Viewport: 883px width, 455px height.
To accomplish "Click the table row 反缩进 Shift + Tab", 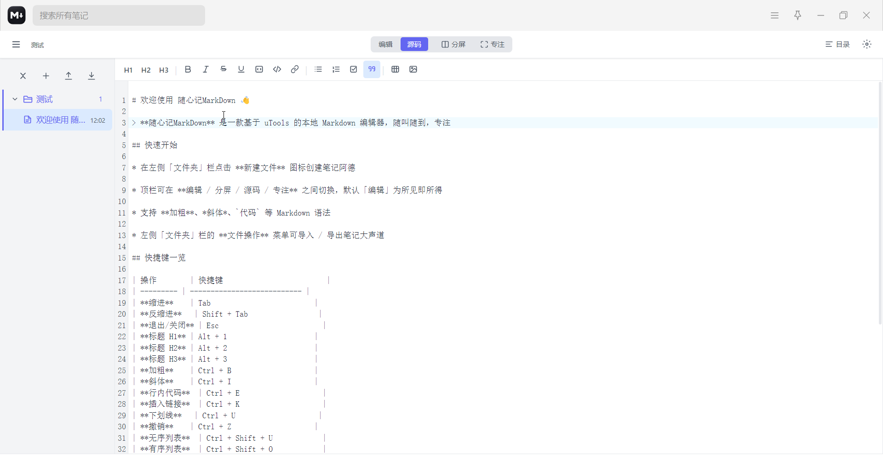I will tap(227, 314).
